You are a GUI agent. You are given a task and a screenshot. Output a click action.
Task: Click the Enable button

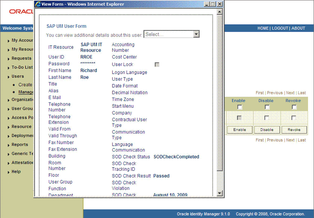tap(240, 130)
